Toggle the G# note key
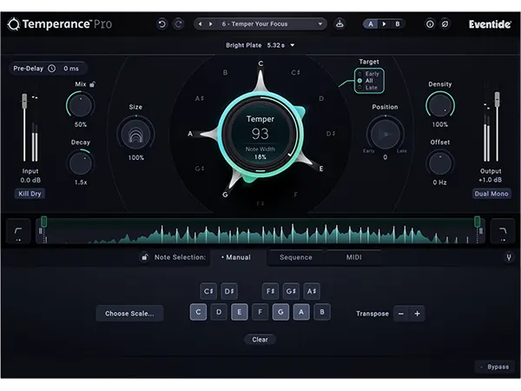Image resolution: width=521 pixels, height=391 pixels. point(291,291)
